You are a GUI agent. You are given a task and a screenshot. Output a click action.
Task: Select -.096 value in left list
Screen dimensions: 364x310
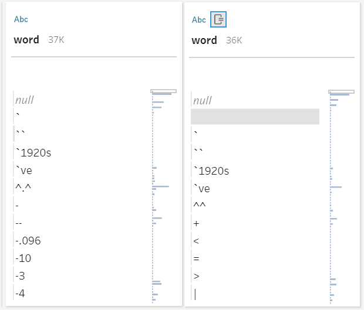coord(28,241)
